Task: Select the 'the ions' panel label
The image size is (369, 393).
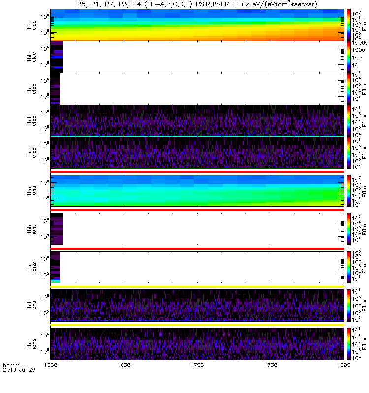Action: 31,343
